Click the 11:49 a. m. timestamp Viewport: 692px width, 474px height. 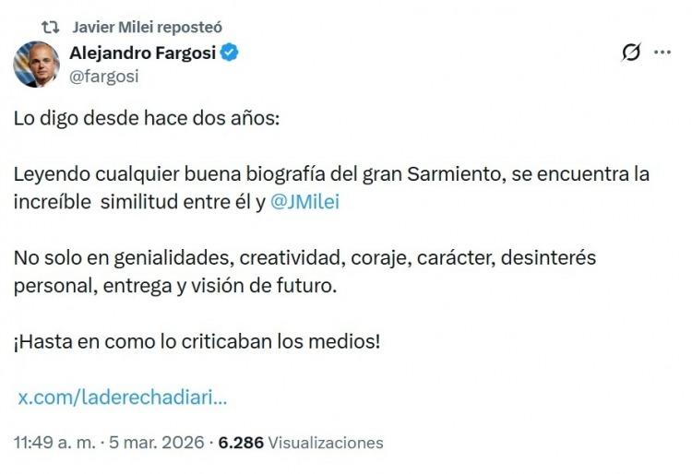(54, 443)
